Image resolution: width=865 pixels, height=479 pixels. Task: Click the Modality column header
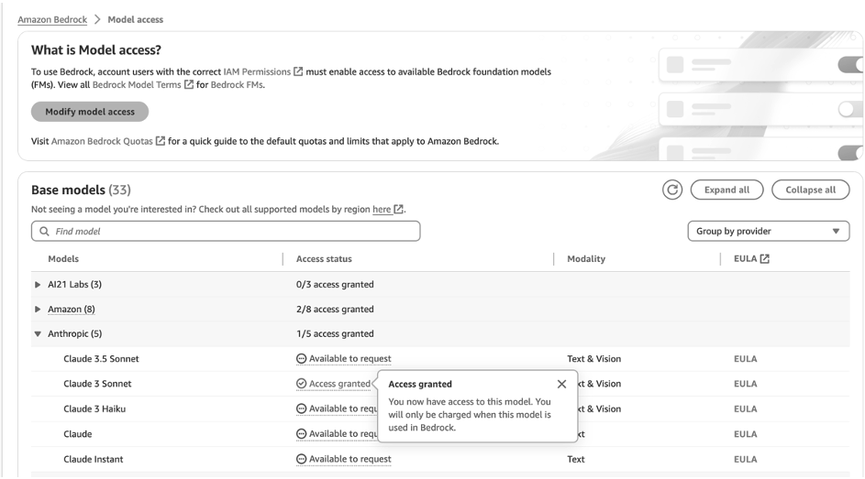[x=586, y=259]
